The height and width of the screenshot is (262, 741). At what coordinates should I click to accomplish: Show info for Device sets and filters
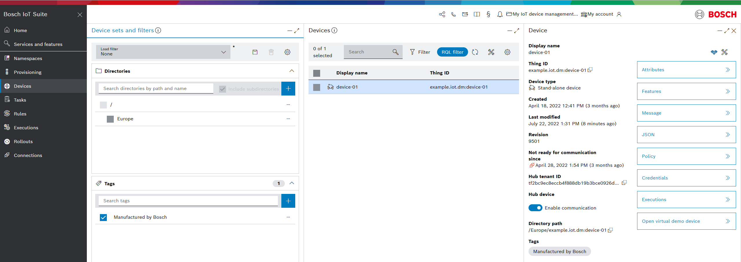coord(158,30)
